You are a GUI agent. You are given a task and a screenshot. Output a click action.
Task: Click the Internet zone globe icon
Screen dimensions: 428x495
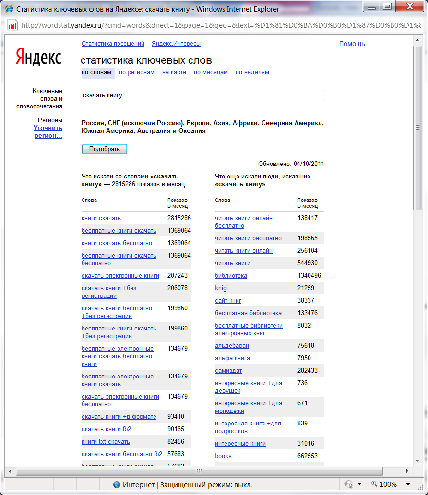tap(117, 484)
